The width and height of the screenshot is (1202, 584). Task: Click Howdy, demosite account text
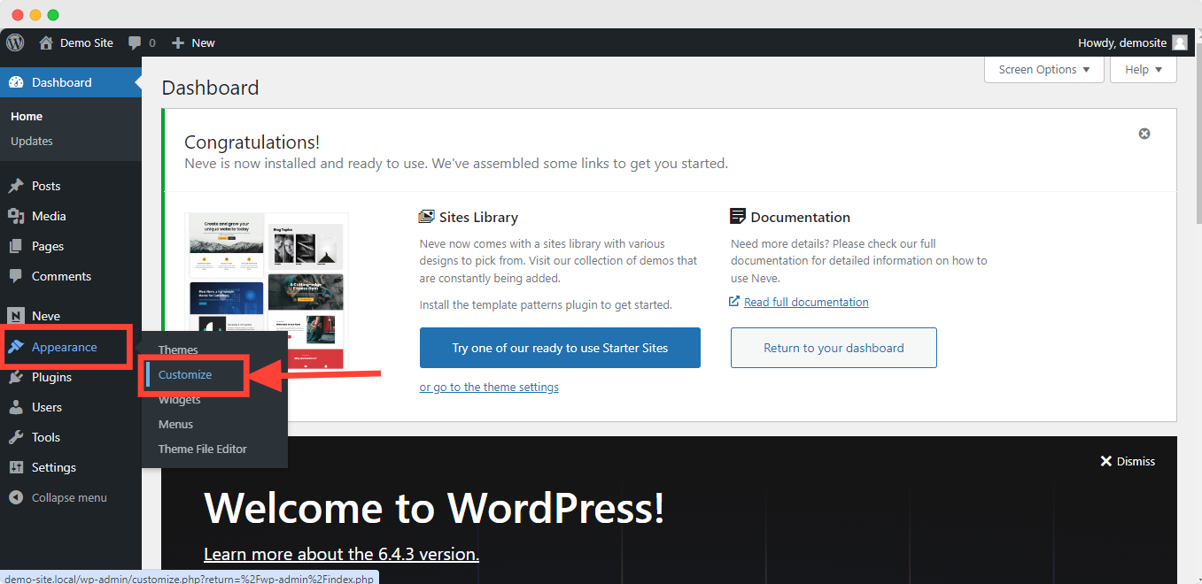[1123, 42]
